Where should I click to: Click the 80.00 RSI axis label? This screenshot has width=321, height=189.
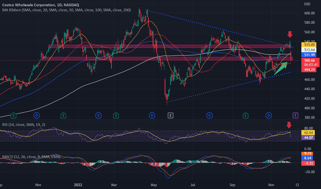click(x=309, y=128)
